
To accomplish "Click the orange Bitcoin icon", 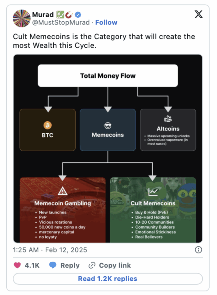I will [x=47, y=125].
